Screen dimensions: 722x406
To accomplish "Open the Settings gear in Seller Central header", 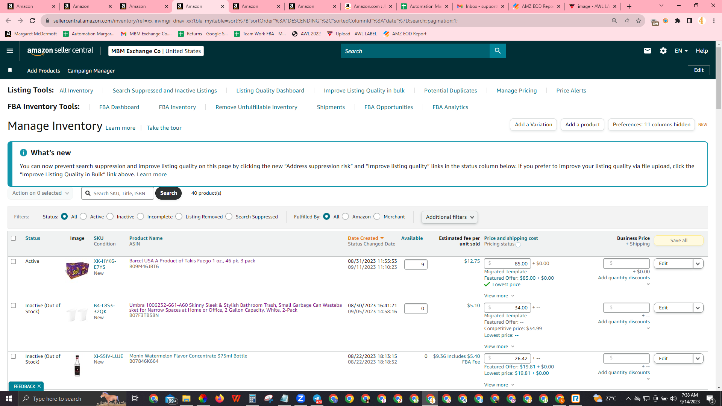I will 663,51.
